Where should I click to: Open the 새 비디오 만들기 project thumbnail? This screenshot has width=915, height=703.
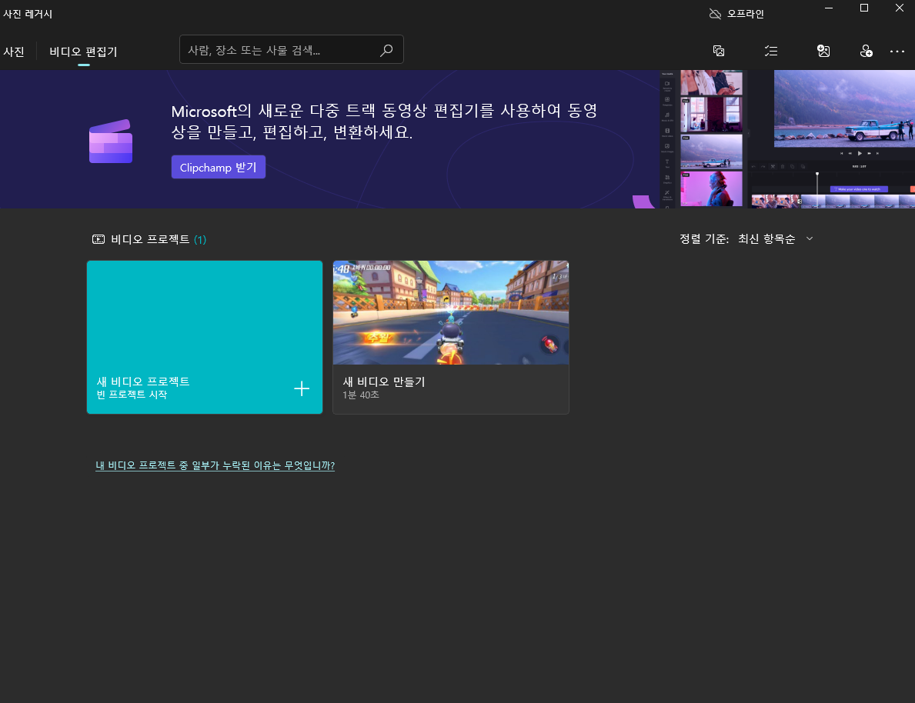click(450, 313)
